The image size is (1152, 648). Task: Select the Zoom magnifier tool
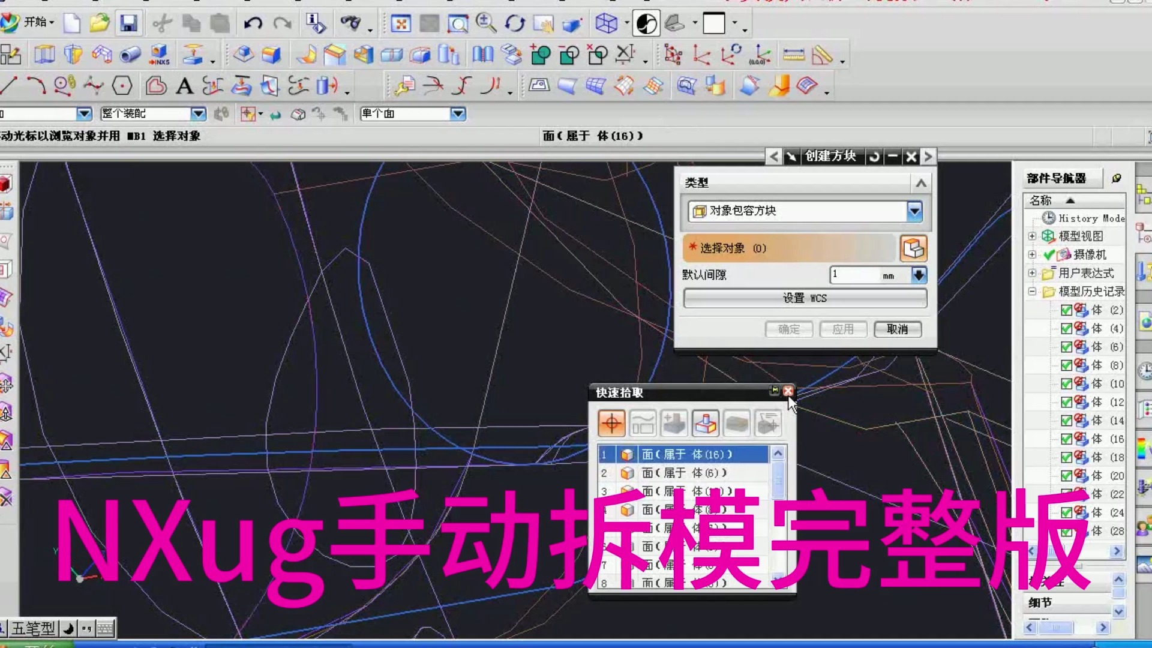click(486, 23)
